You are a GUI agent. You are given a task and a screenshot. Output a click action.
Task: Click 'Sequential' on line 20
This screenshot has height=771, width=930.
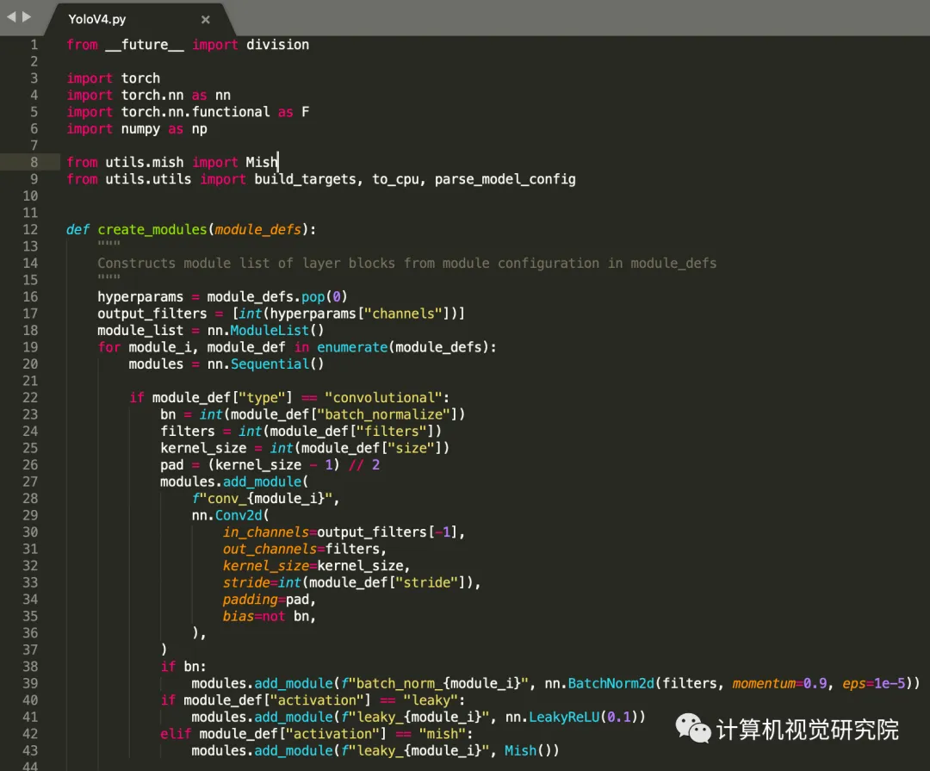pyautogui.click(x=270, y=364)
